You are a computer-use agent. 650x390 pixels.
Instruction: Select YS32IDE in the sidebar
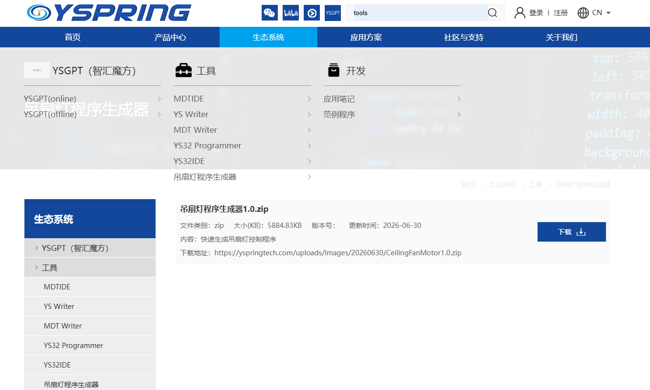point(90,365)
